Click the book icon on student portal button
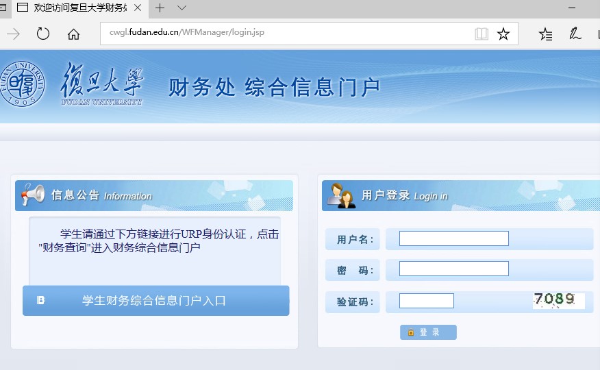Viewport: 600px width, 370px height. click(41, 300)
